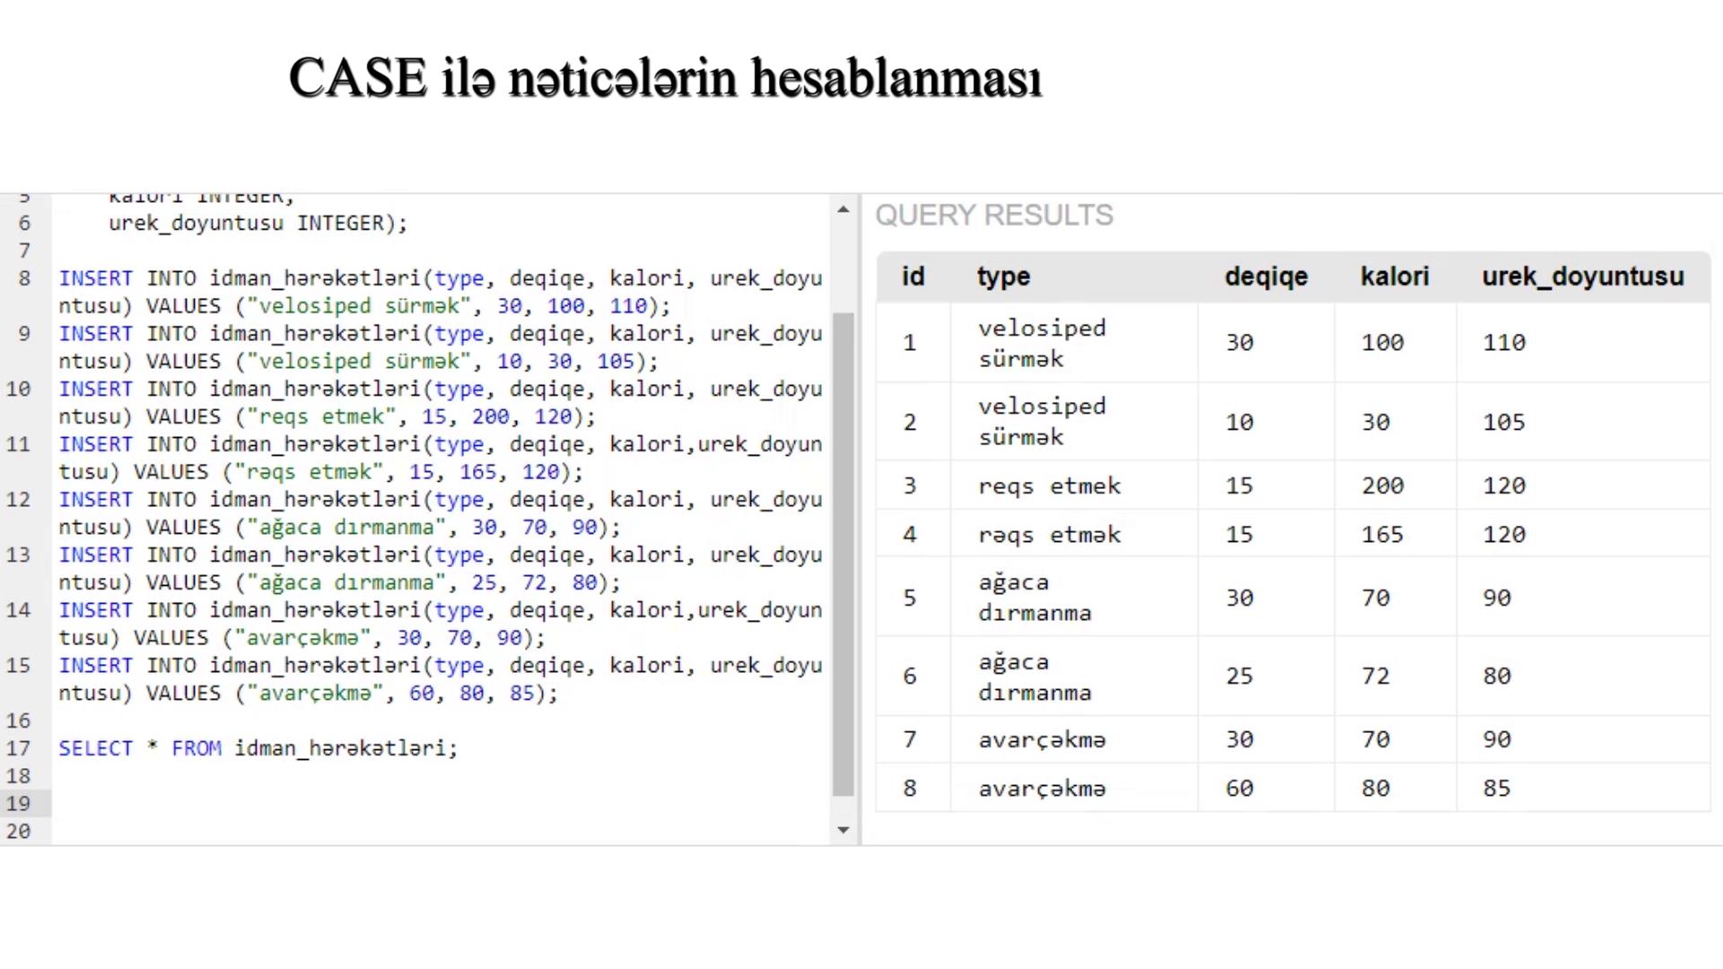The width and height of the screenshot is (1723, 969).
Task: Click the editor vertical scrollbar thumb
Action: tap(843, 554)
